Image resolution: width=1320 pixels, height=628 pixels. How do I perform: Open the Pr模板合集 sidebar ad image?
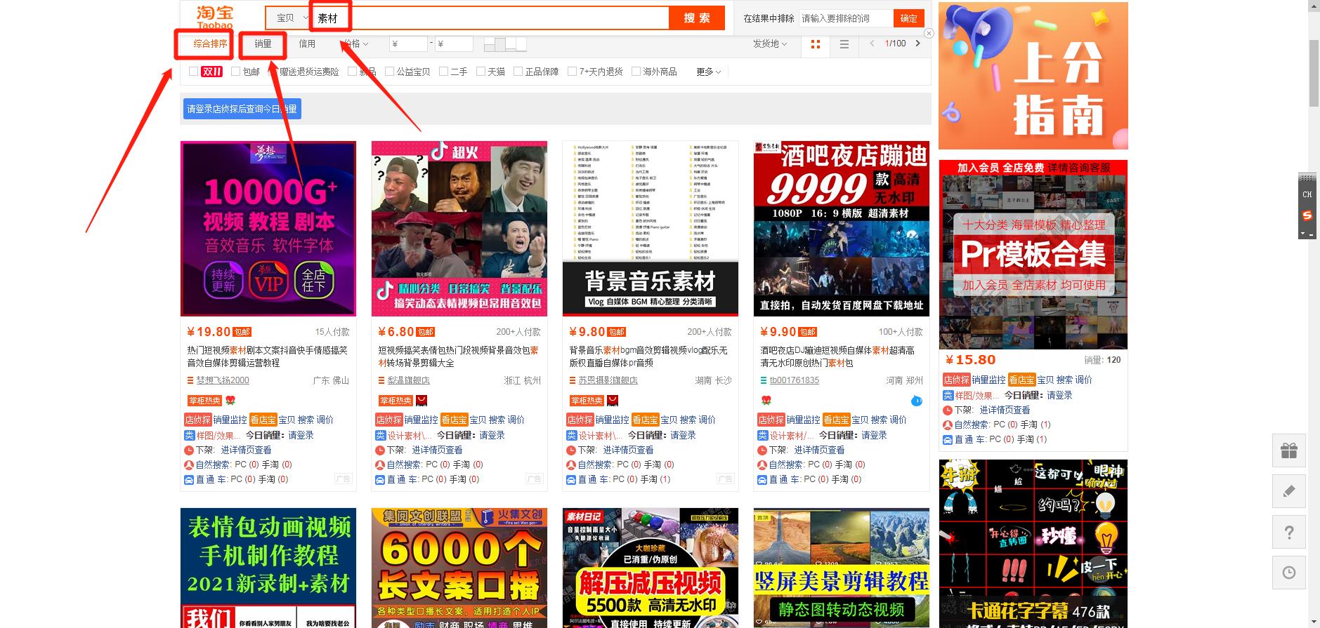[1033, 255]
